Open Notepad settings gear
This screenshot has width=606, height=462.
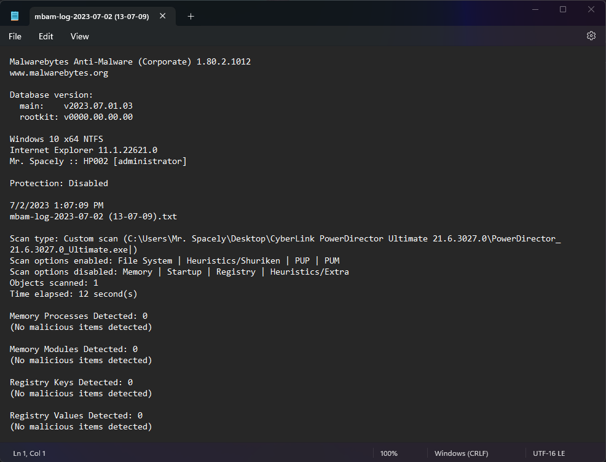point(591,36)
